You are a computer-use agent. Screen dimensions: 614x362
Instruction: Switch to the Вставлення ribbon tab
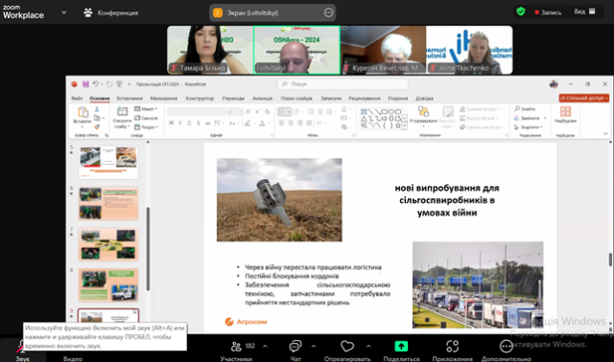130,98
